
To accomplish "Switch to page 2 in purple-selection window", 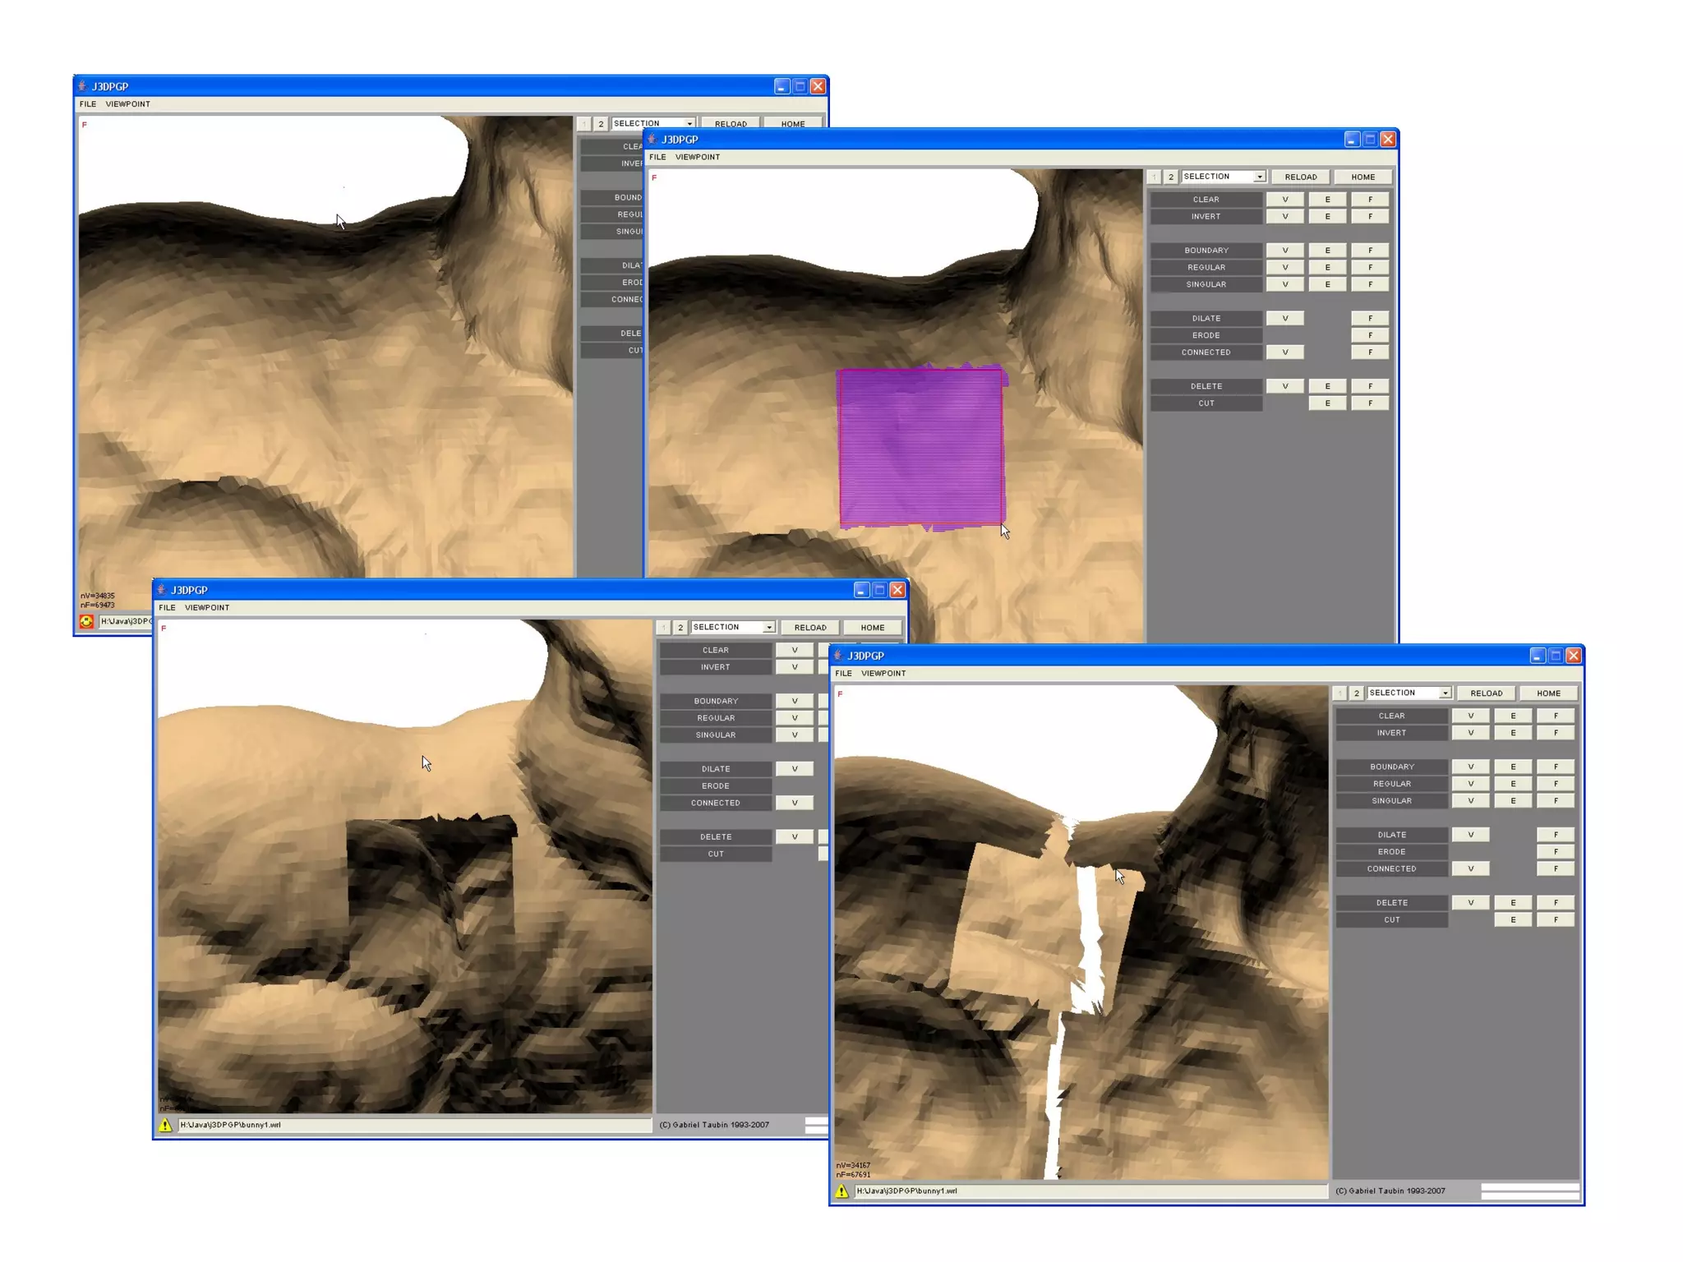I will click(1171, 177).
